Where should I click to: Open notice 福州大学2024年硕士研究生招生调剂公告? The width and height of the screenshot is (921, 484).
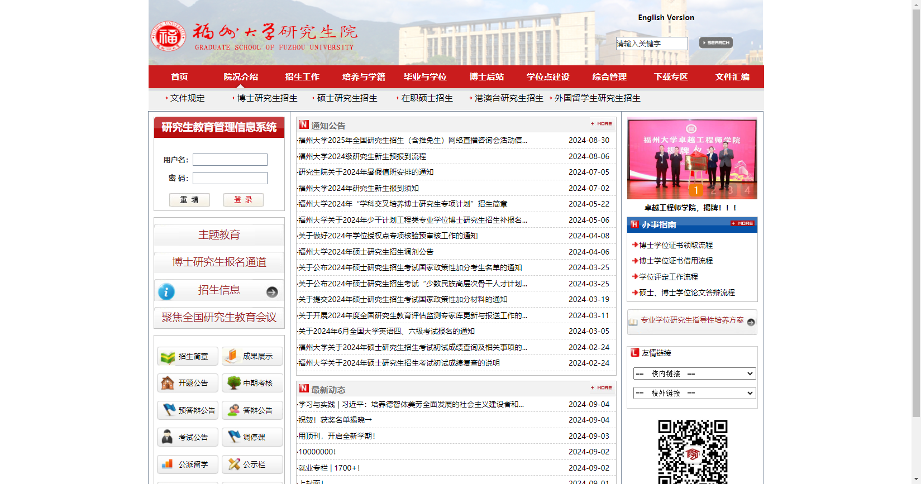366,252
